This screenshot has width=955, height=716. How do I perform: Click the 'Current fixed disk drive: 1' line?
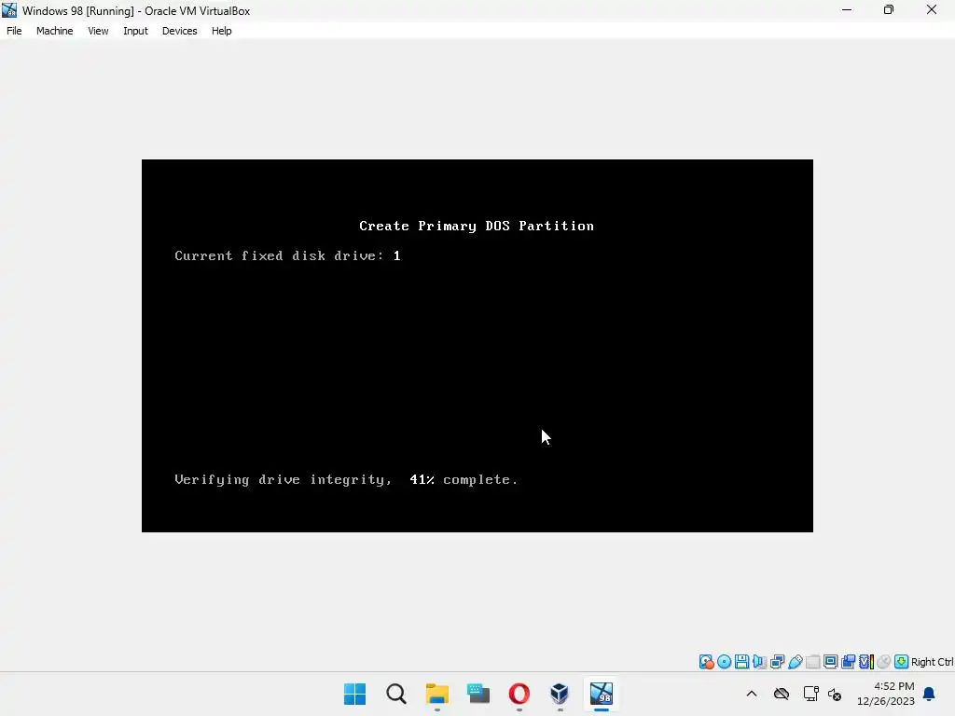[287, 255]
